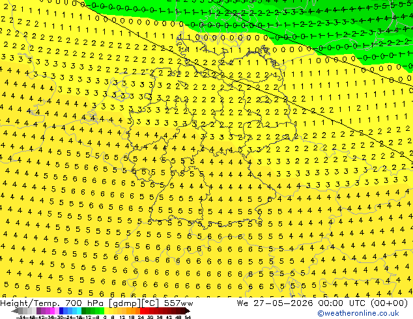Select the dark blue swatch above label -30
This screenshot has width=413, height=319.
point(61,311)
